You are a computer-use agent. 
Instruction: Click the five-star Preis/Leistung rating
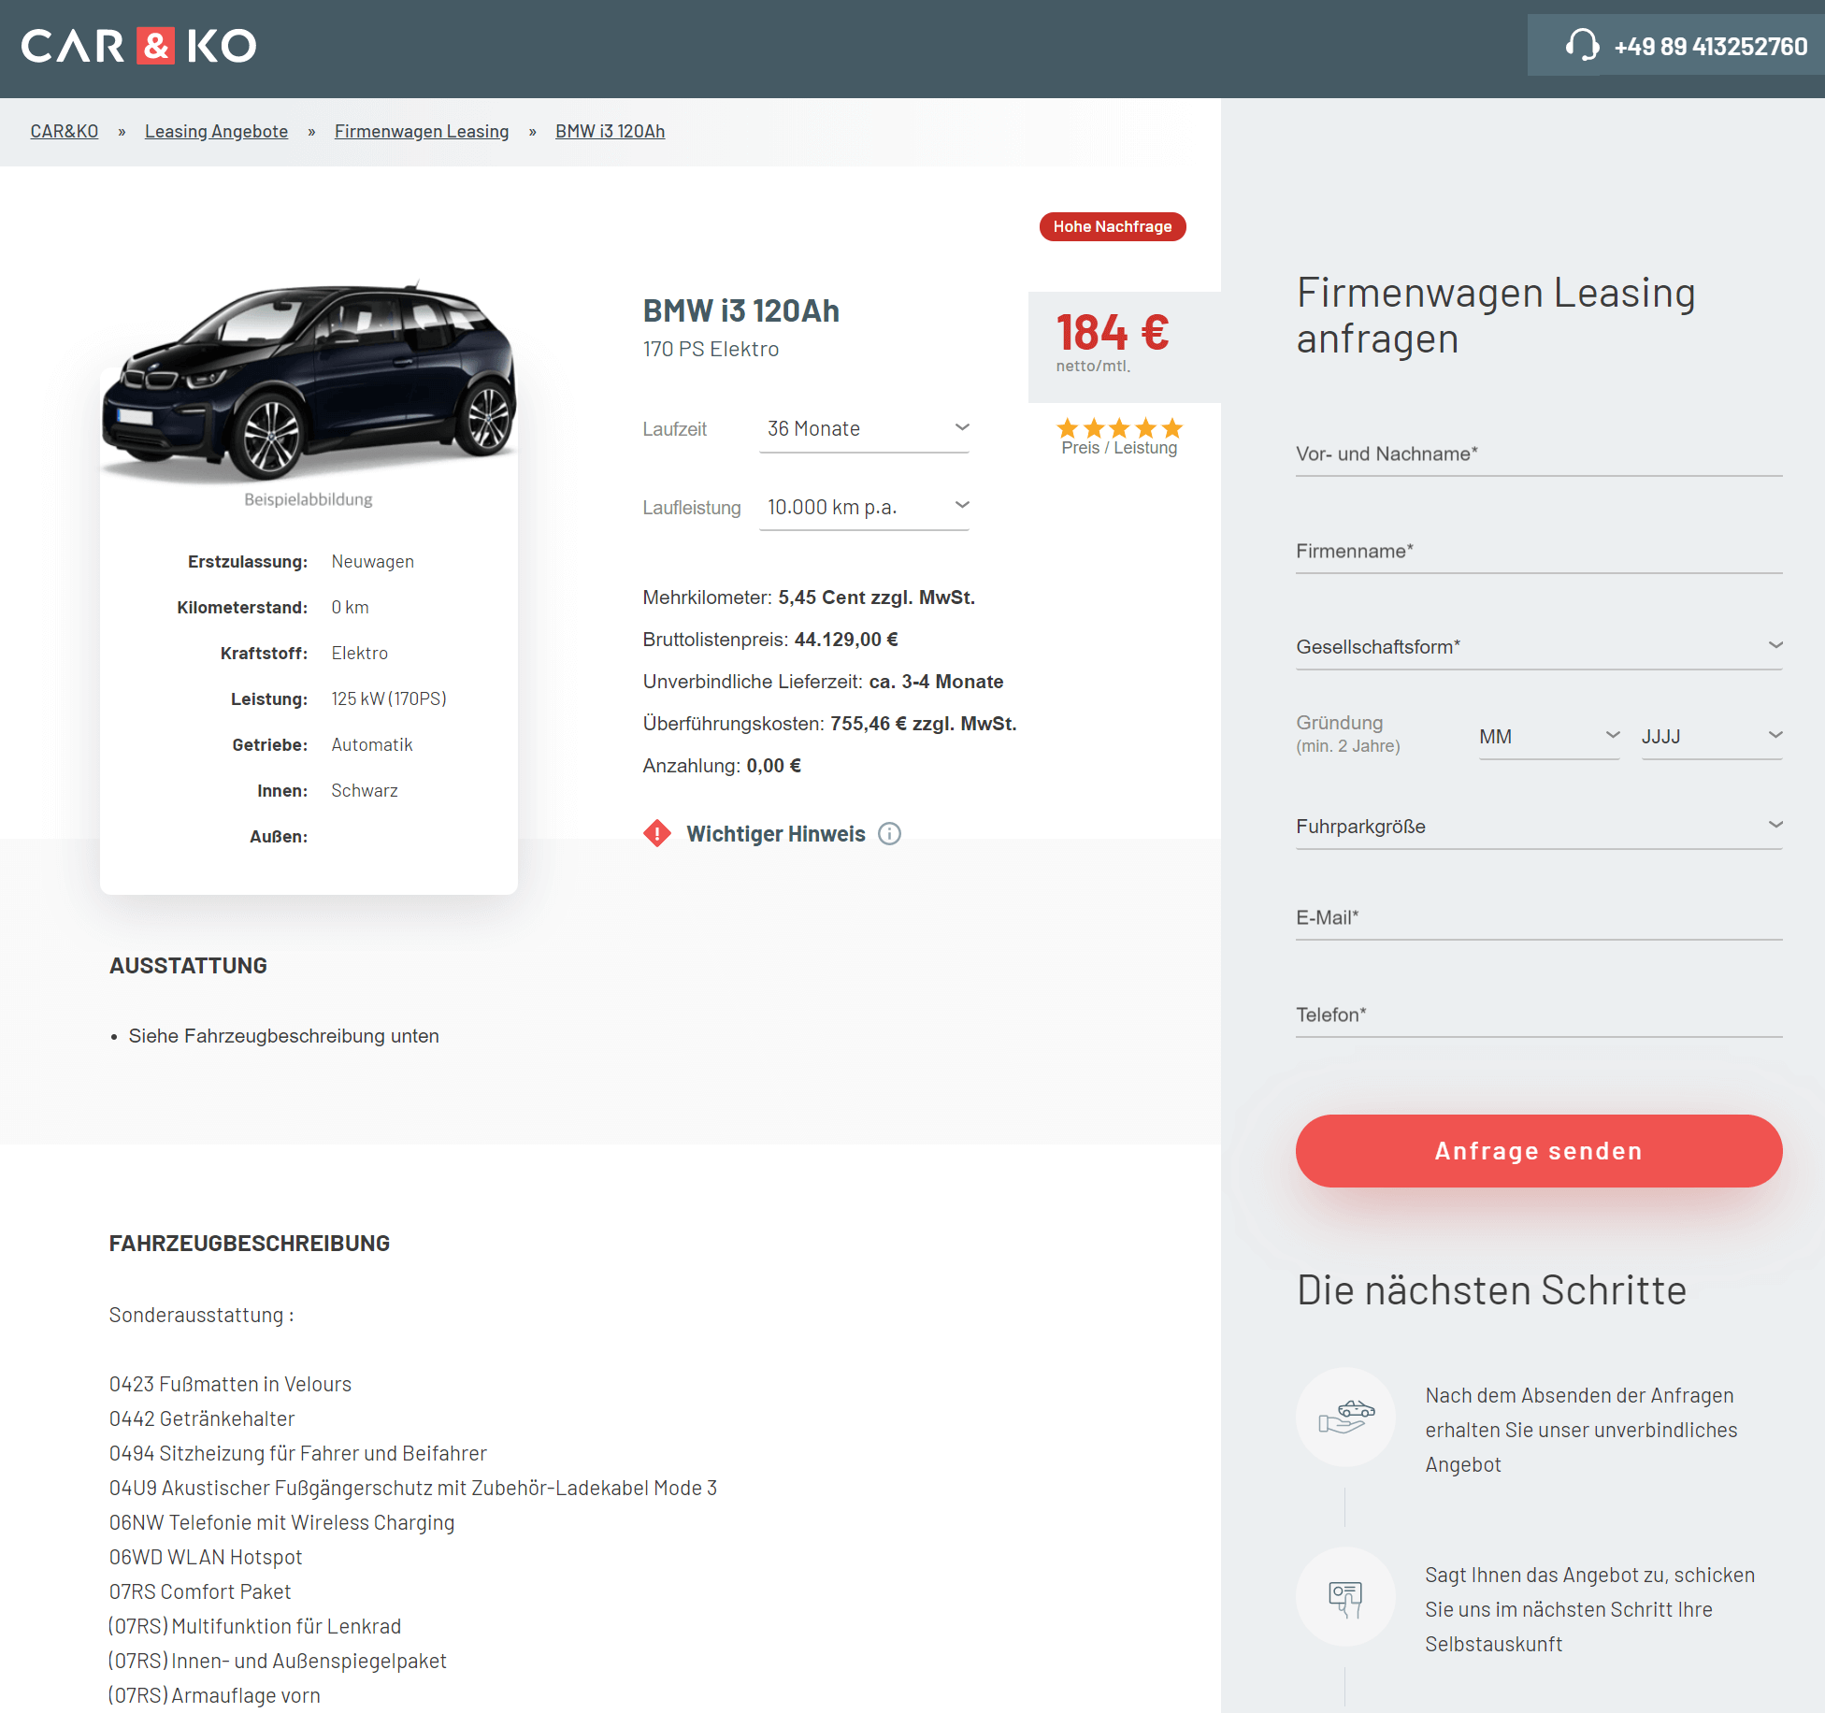[1119, 428]
